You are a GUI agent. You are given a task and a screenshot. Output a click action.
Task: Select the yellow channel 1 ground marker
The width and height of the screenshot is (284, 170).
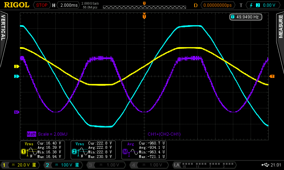tap(16, 67)
